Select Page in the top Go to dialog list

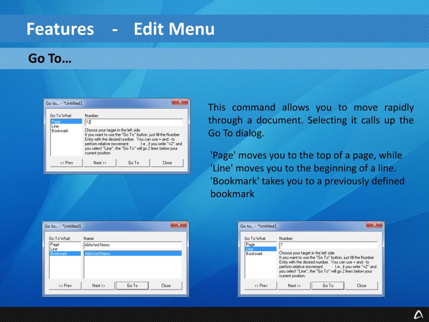coord(66,122)
